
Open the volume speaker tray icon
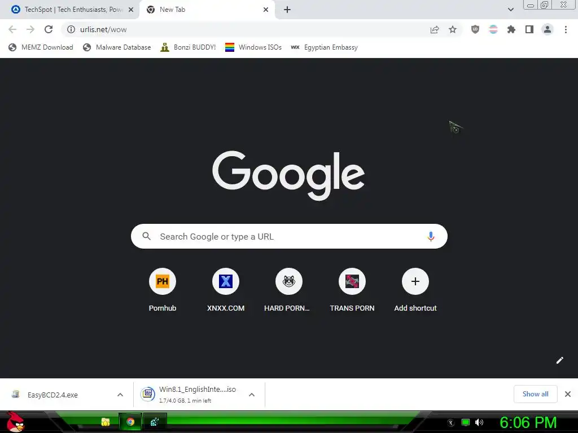click(x=479, y=422)
